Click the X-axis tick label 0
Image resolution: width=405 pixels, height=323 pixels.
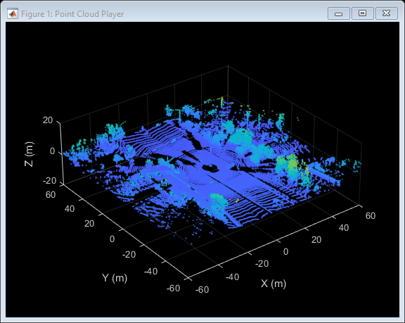(285, 252)
